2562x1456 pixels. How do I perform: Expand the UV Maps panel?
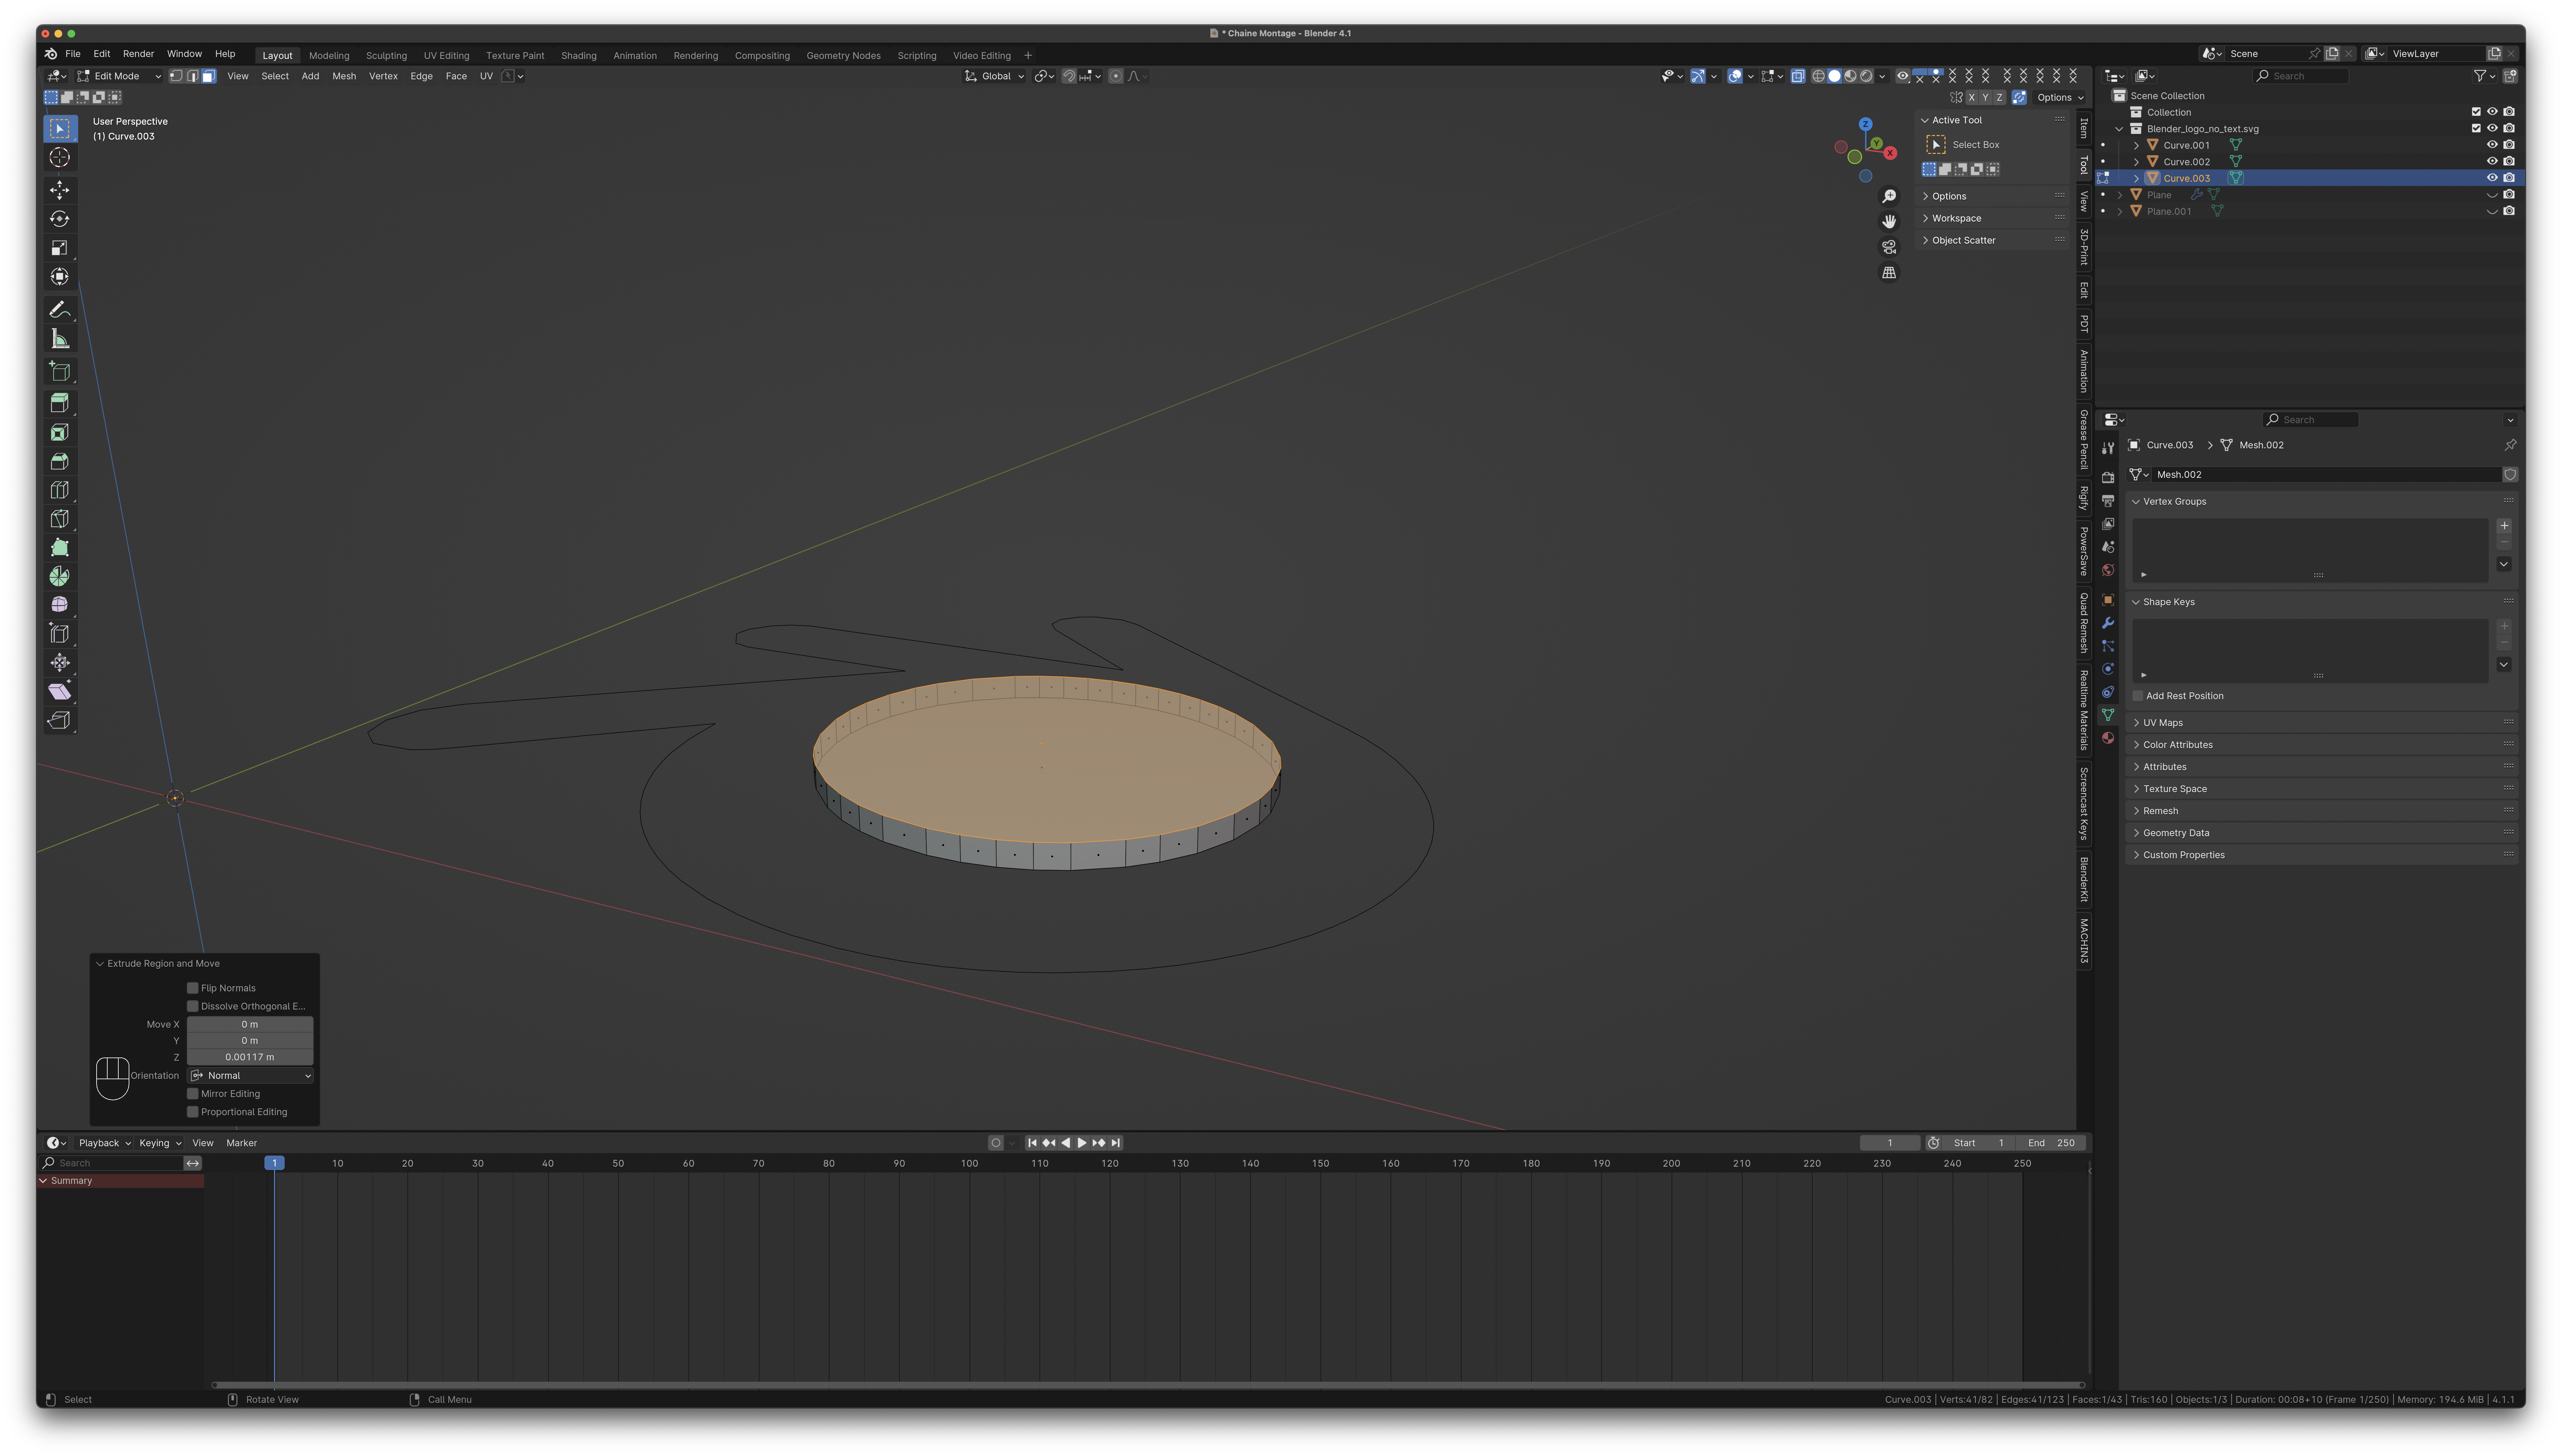pos(2163,723)
